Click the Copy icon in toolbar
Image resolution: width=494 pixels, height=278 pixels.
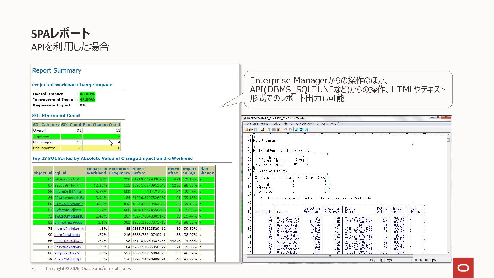coord(274,129)
